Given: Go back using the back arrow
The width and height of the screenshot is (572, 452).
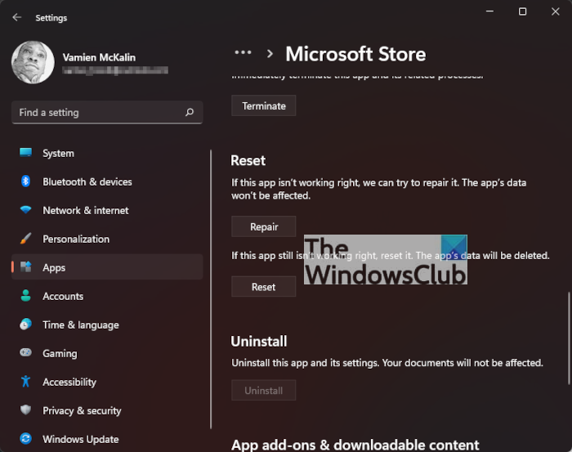Looking at the screenshot, I should point(17,17).
